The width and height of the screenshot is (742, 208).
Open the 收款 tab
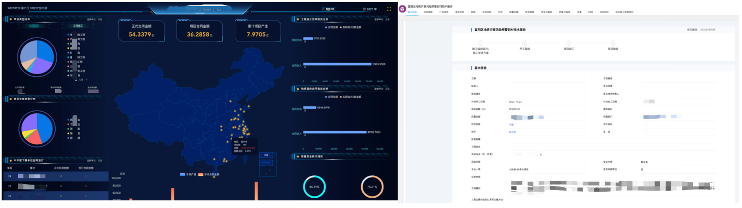(x=473, y=11)
